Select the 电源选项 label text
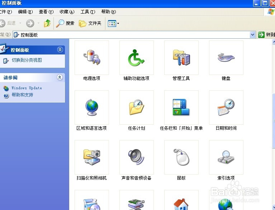Image resolution: width=275 pixels, height=210 pixels. pyautogui.click(x=92, y=78)
